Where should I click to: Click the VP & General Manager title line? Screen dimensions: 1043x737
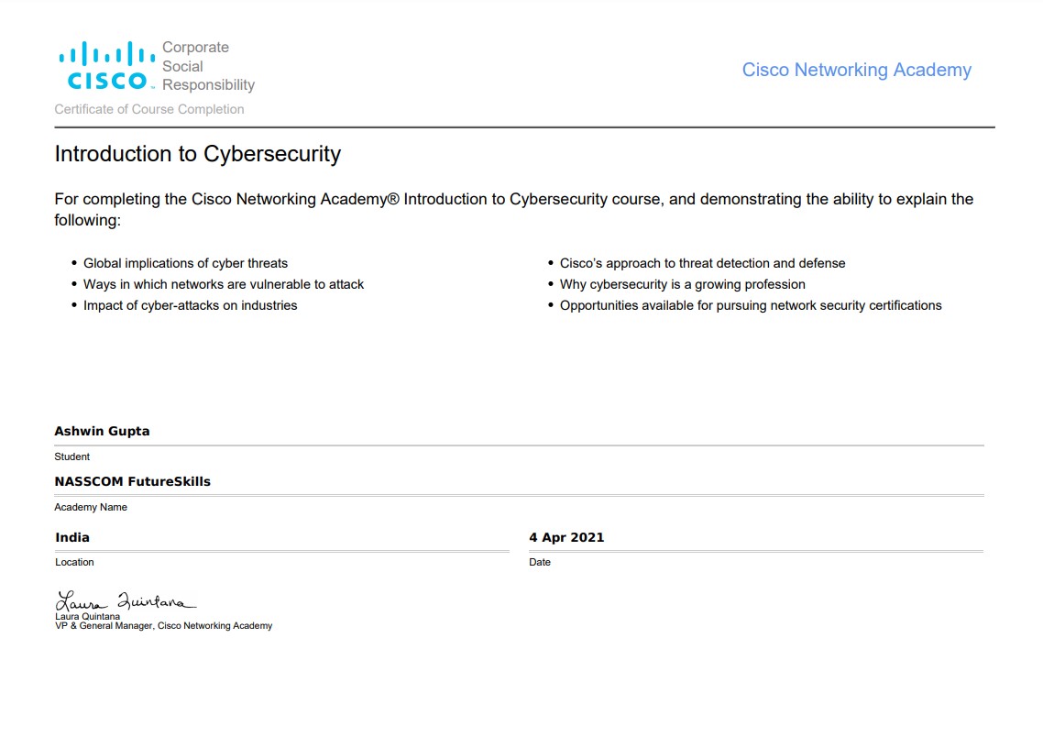164,626
